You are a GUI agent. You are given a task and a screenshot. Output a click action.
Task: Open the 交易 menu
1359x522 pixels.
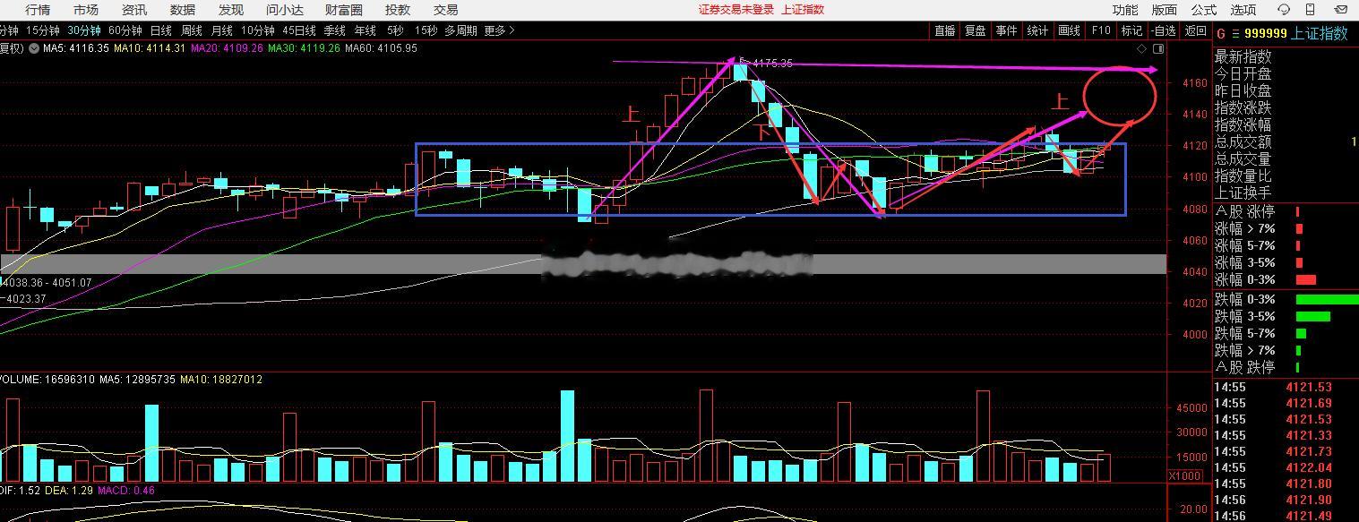click(x=445, y=10)
